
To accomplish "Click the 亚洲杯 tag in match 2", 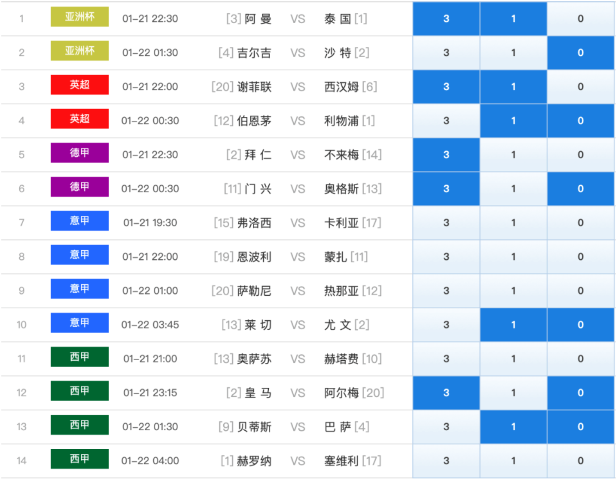I will click(79, 51).
